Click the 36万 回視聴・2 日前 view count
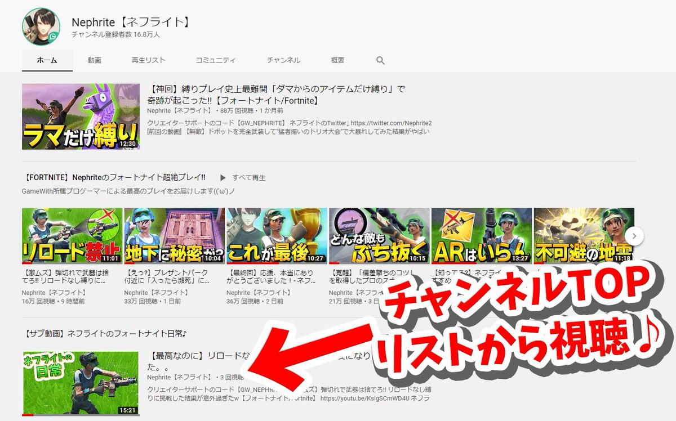This screenshot has height=421, width=676. [255, 301]
